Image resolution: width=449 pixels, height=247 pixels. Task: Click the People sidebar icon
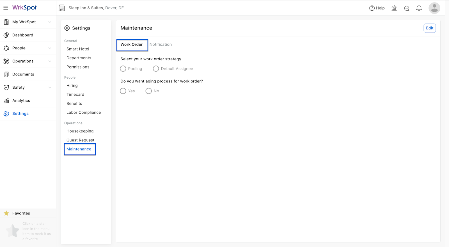point(6,48)
